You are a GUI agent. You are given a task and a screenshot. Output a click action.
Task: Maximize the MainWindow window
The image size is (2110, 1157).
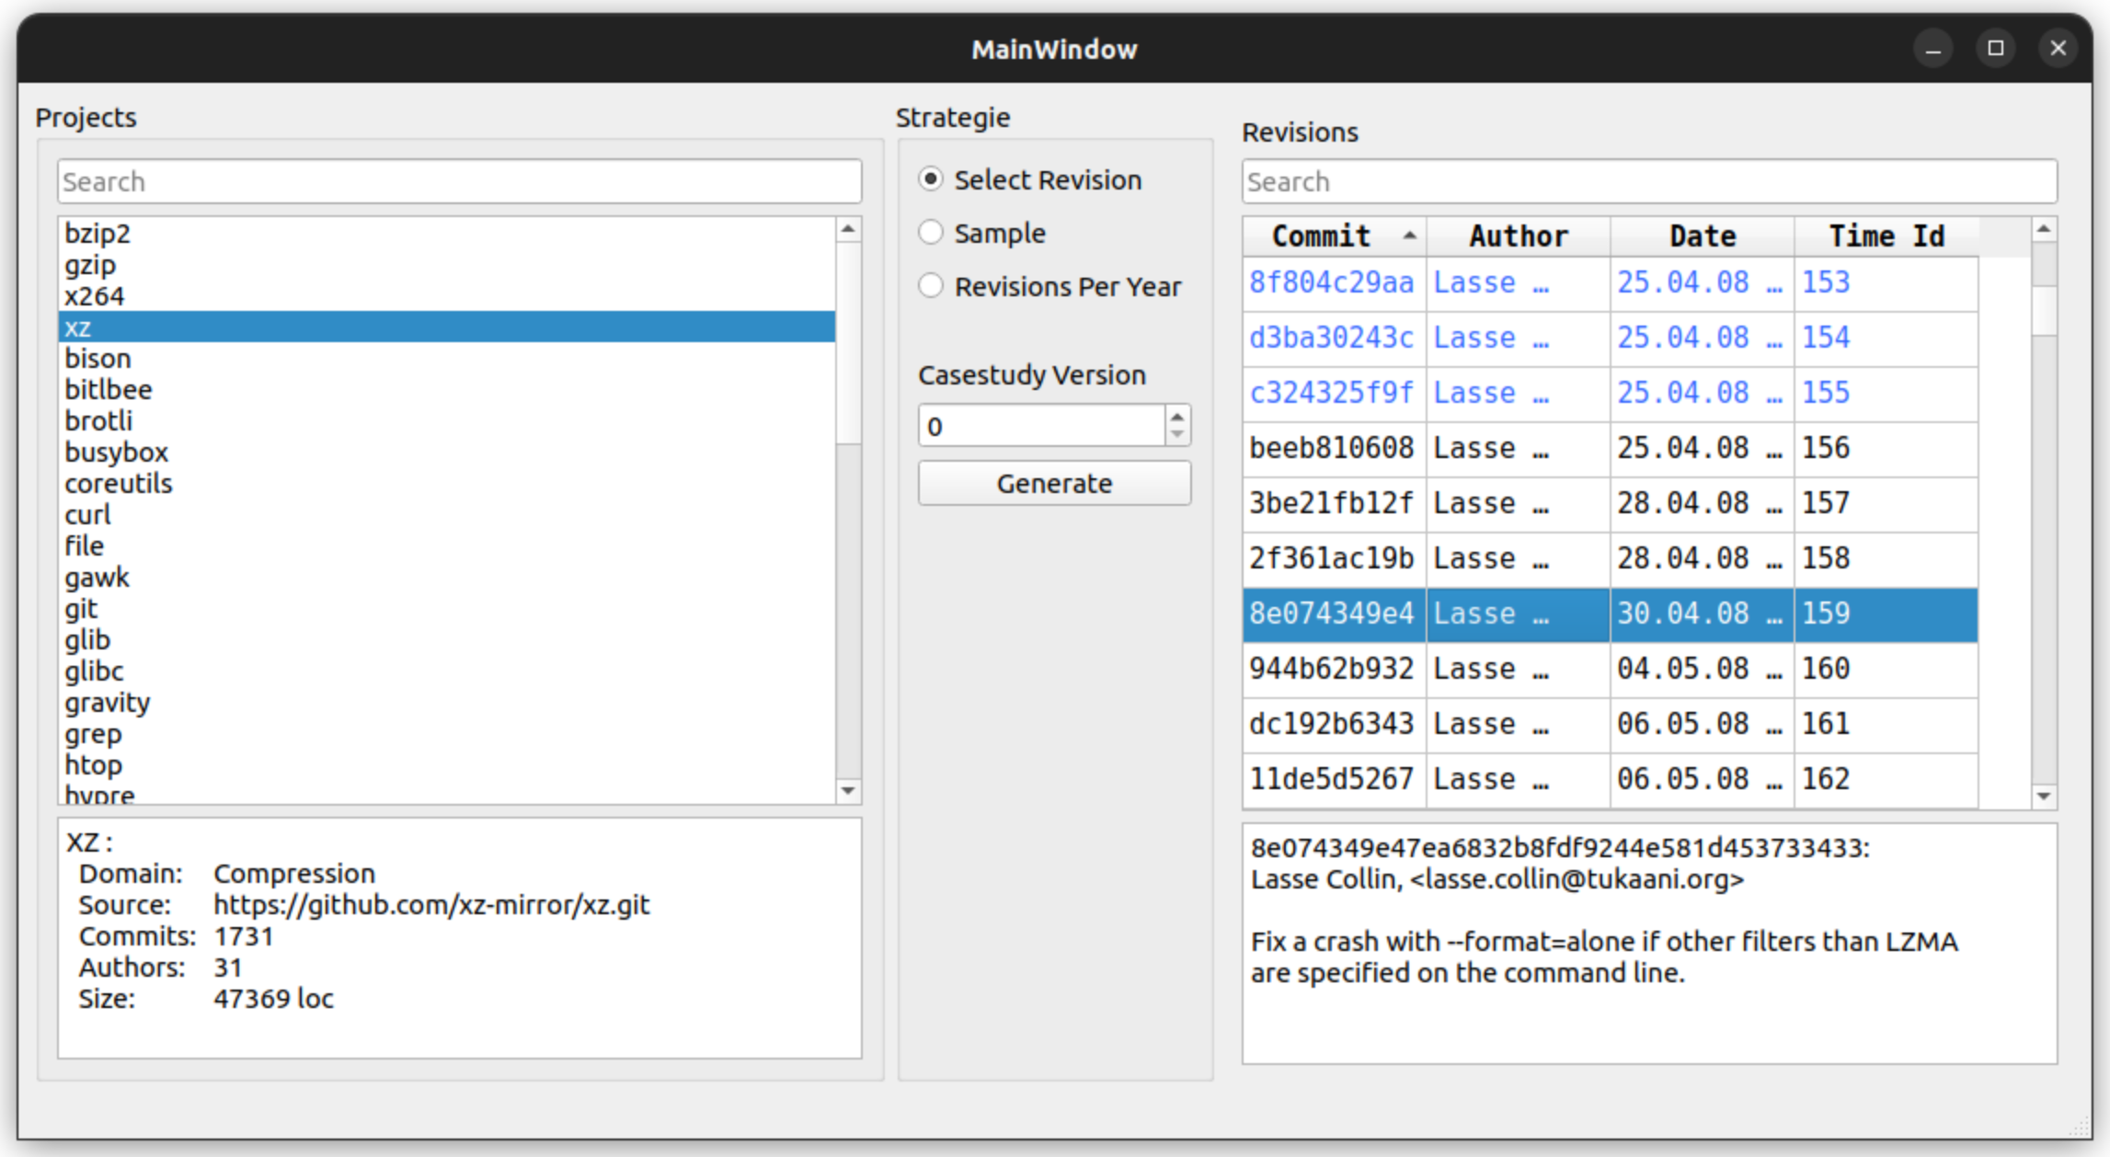(x=1995, y=48)
